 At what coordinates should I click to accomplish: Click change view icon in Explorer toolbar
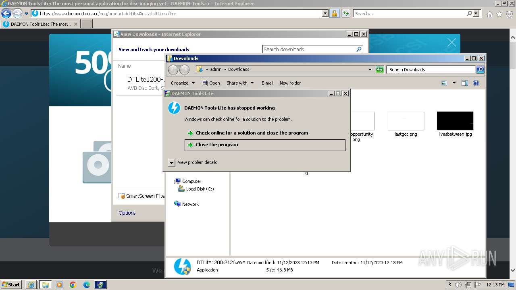point(444,83)
